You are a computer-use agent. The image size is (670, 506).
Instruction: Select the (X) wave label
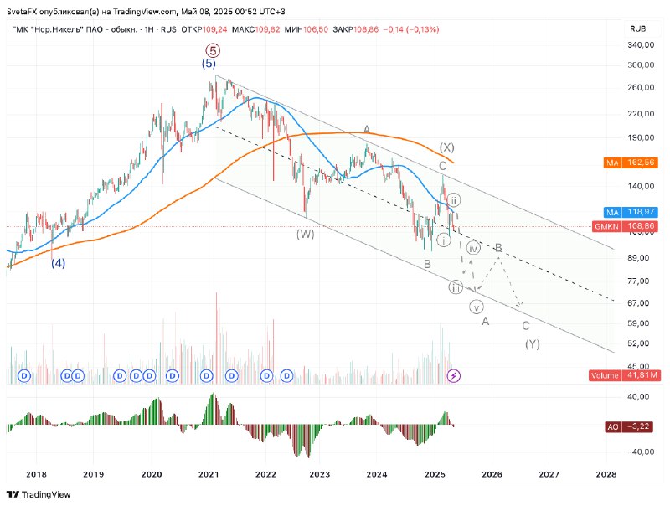point(447,147)
